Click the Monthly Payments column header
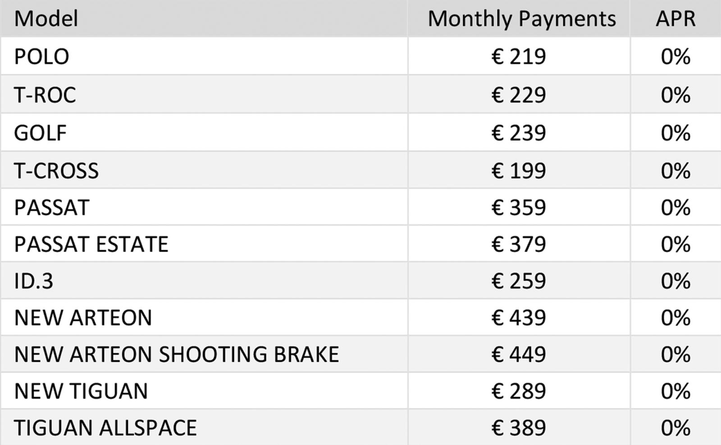 pos(519,18)
